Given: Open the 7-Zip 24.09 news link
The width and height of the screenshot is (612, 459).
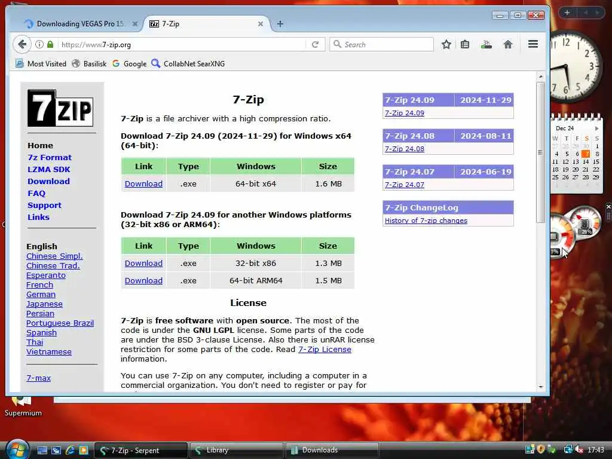Looking at the screenshot, I should click(x=405, y=113).
